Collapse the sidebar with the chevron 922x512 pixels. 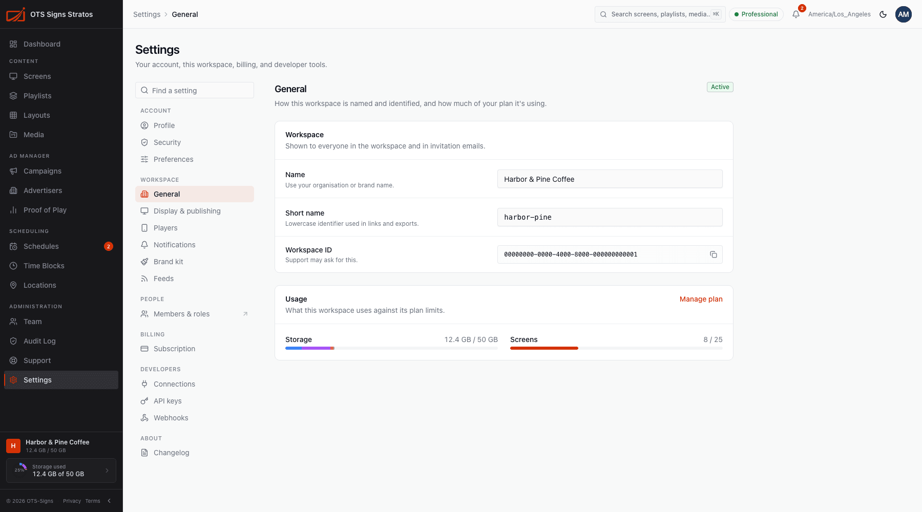[x=109, y=501]
